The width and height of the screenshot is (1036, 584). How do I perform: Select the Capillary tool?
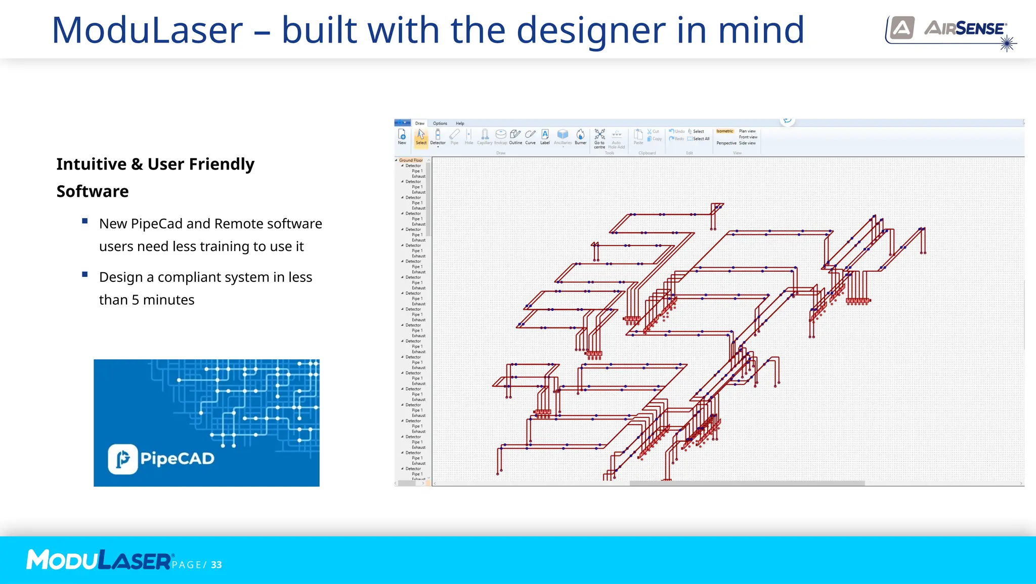pos(485,137)
